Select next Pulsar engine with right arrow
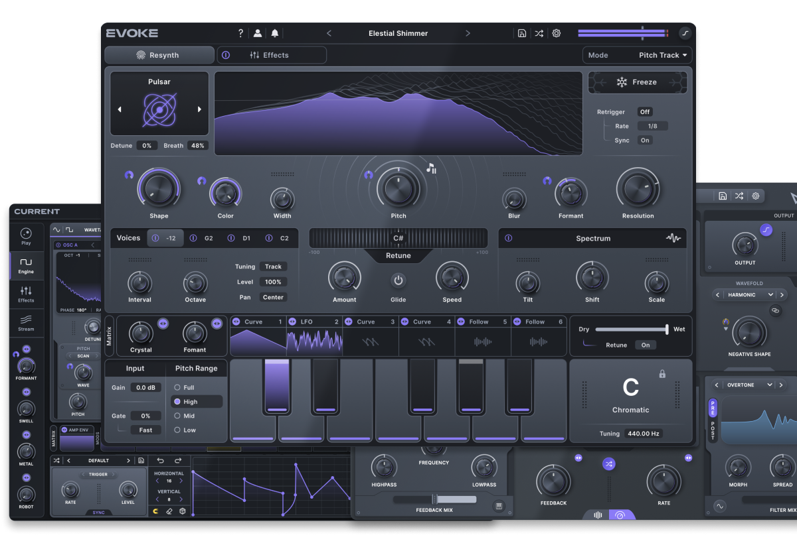Screen dimensions: 797x557 click(199, 109)
